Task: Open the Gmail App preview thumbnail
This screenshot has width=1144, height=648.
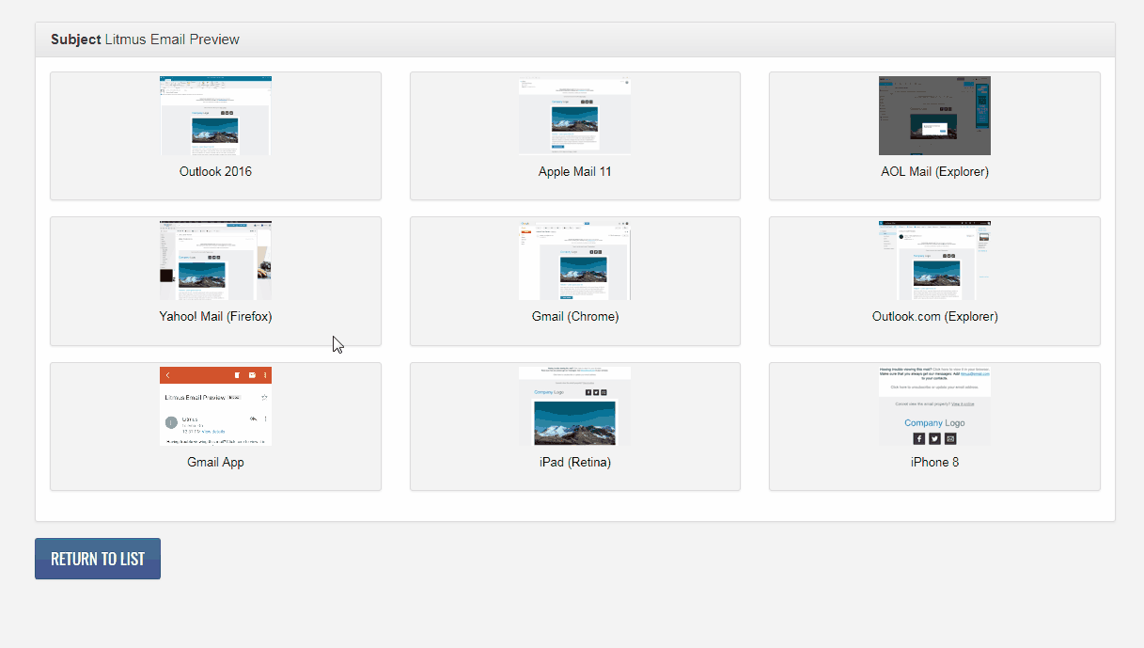Action: (x=215, y=406)
